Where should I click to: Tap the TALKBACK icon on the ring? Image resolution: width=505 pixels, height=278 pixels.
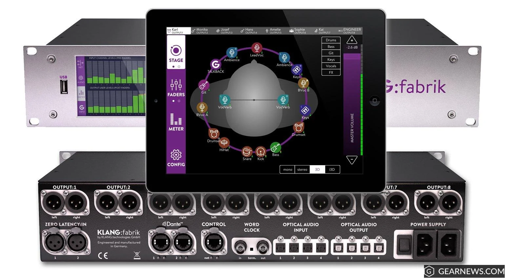click(x=215, y=64)
